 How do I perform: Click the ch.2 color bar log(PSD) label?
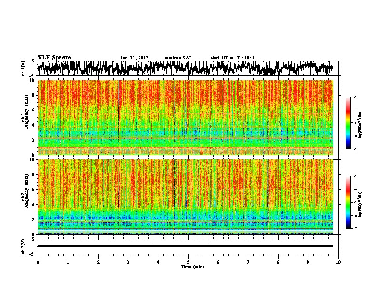[360, 204]
